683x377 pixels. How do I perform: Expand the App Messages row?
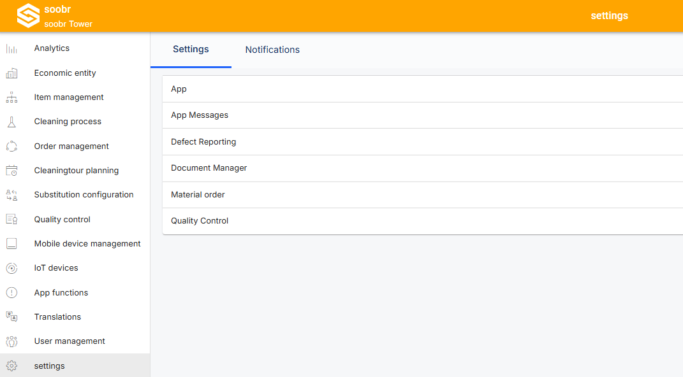pyautogui.click(x=423, y=115)
